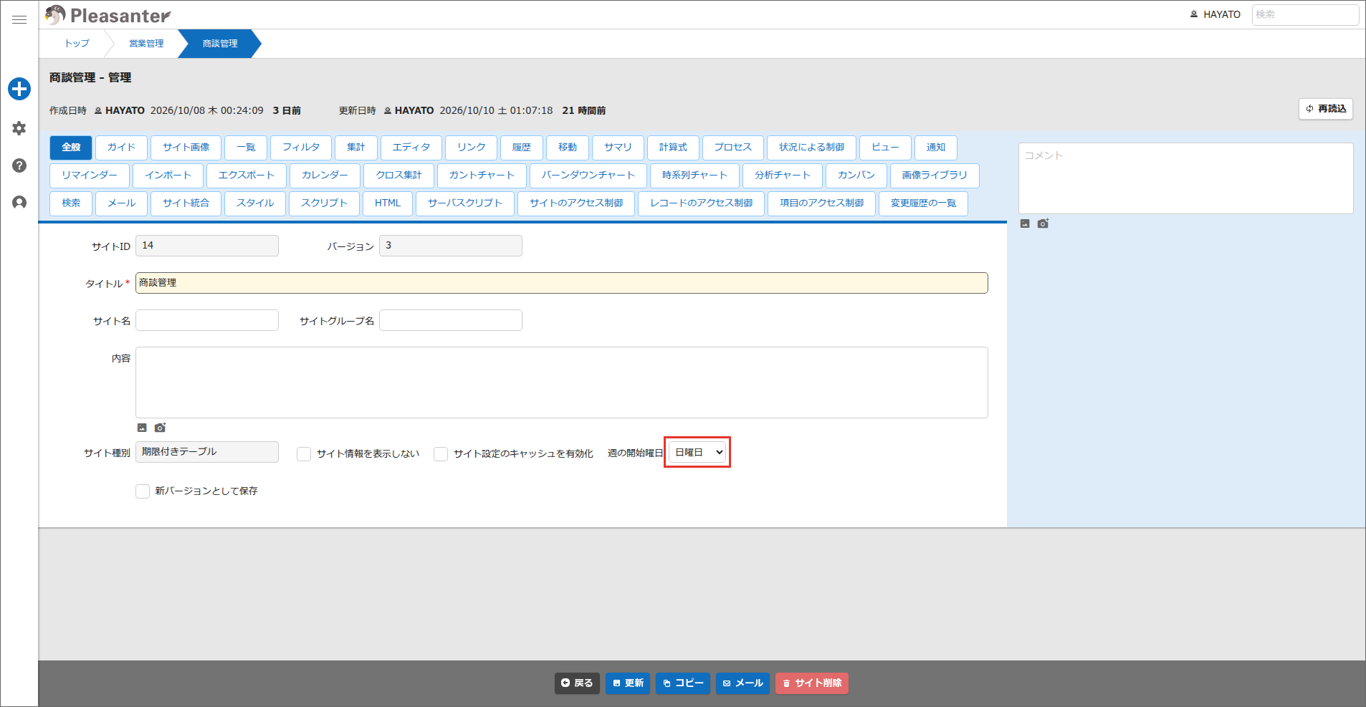Select the カンバン tab
1366x707 pixels.
pos(856,175)
